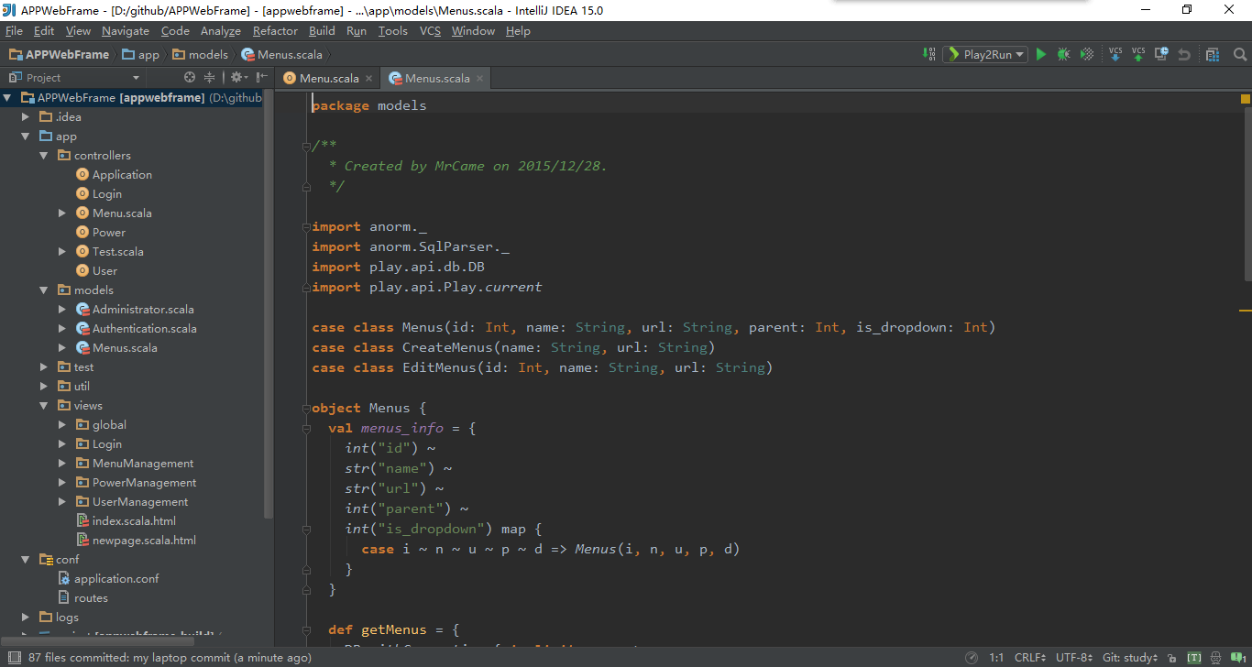Fold the imports section

(307, 226)
